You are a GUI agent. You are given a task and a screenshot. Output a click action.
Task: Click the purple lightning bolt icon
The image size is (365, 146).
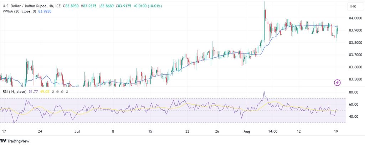coord(337,83)
